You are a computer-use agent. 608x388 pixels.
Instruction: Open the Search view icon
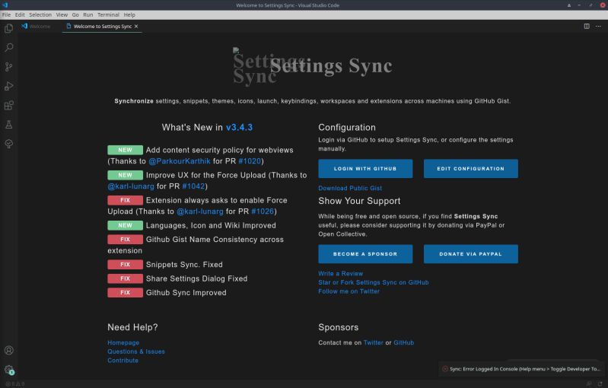pos(9,47)
